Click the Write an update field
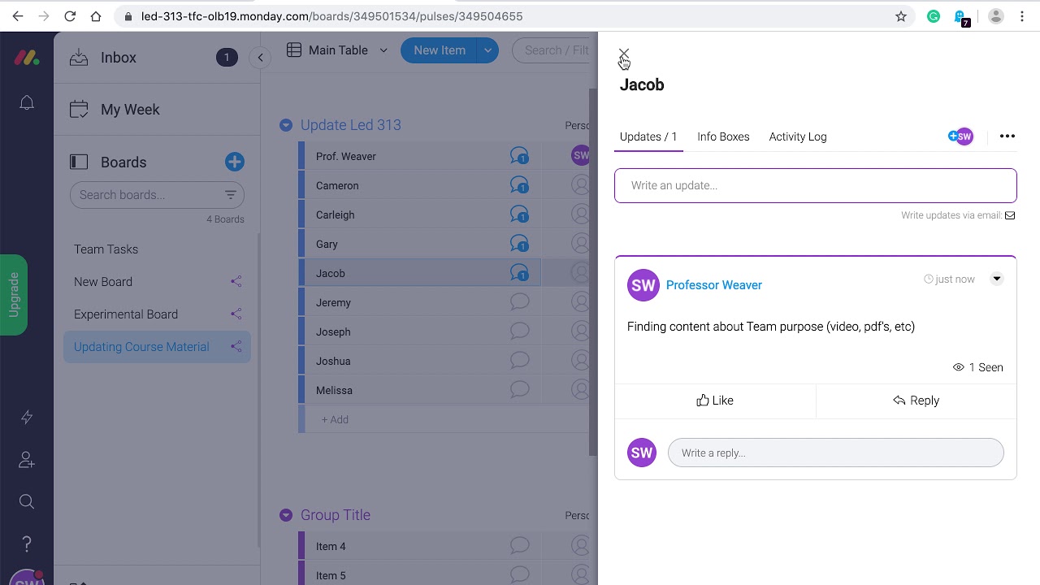This screenshot has width=1040, height=585. [x=816, y=185]
